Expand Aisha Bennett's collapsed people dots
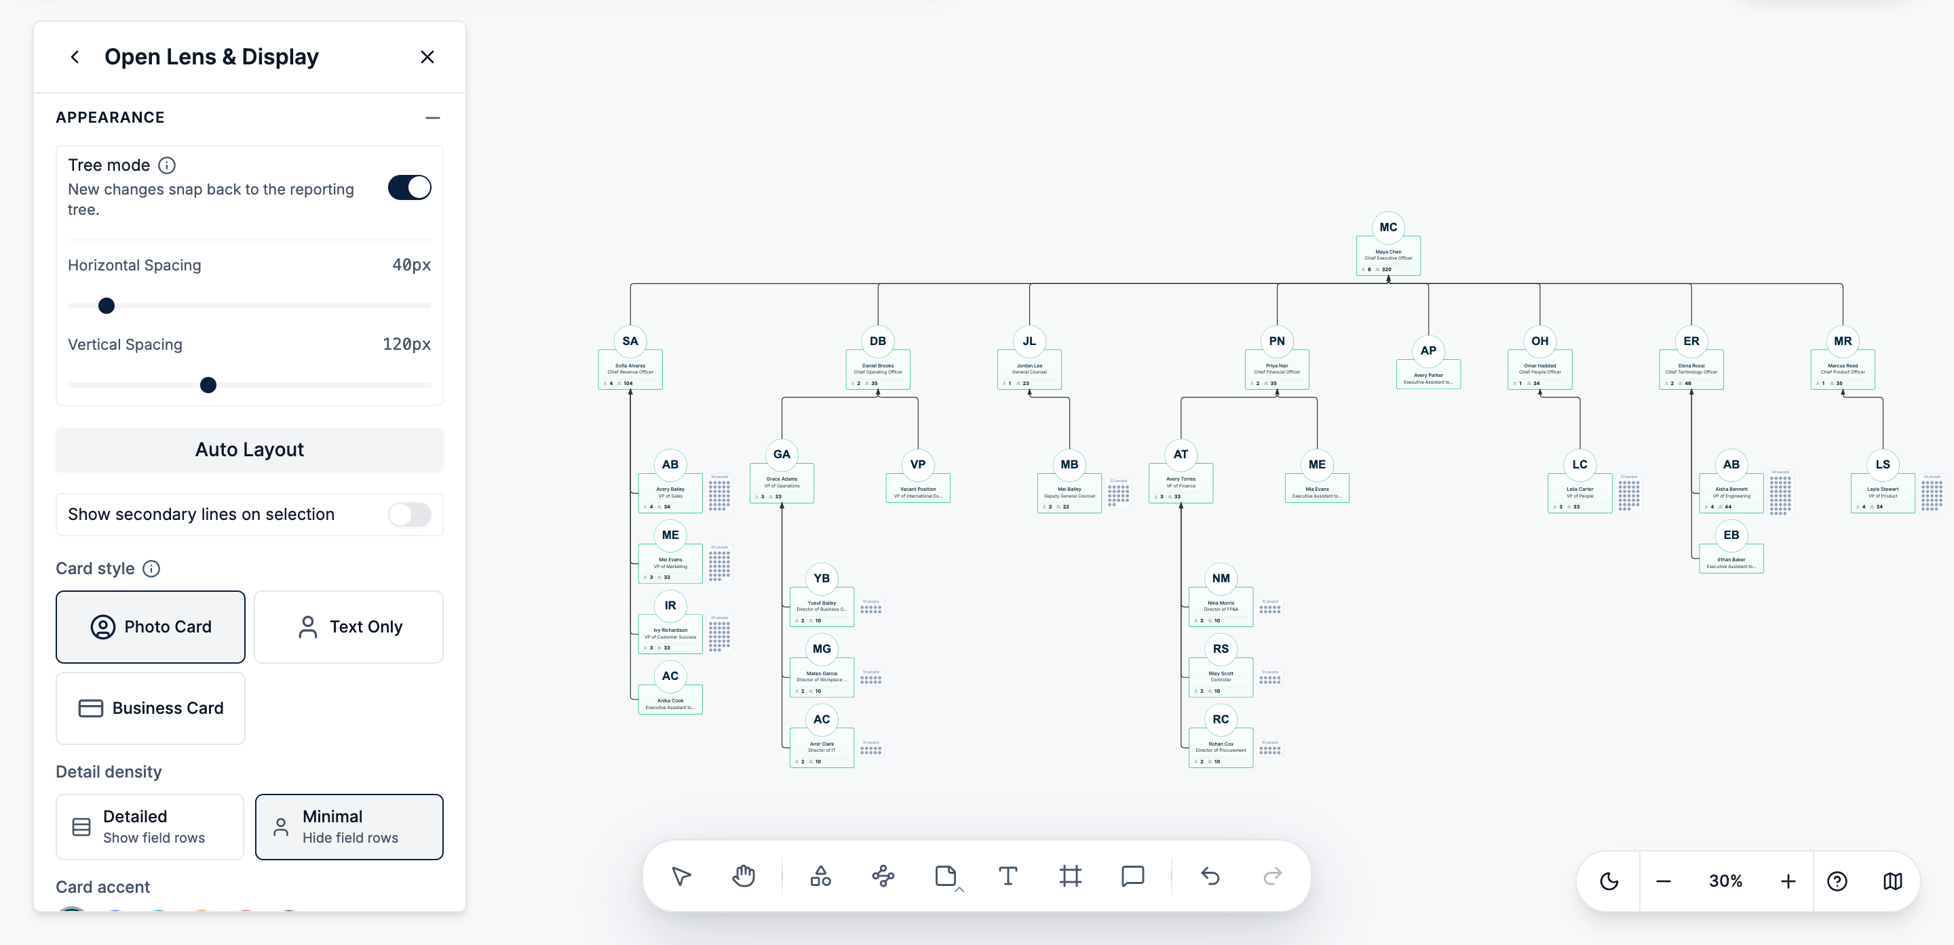This screenshot has width=1954, height=945. (x=1780, y=494)
